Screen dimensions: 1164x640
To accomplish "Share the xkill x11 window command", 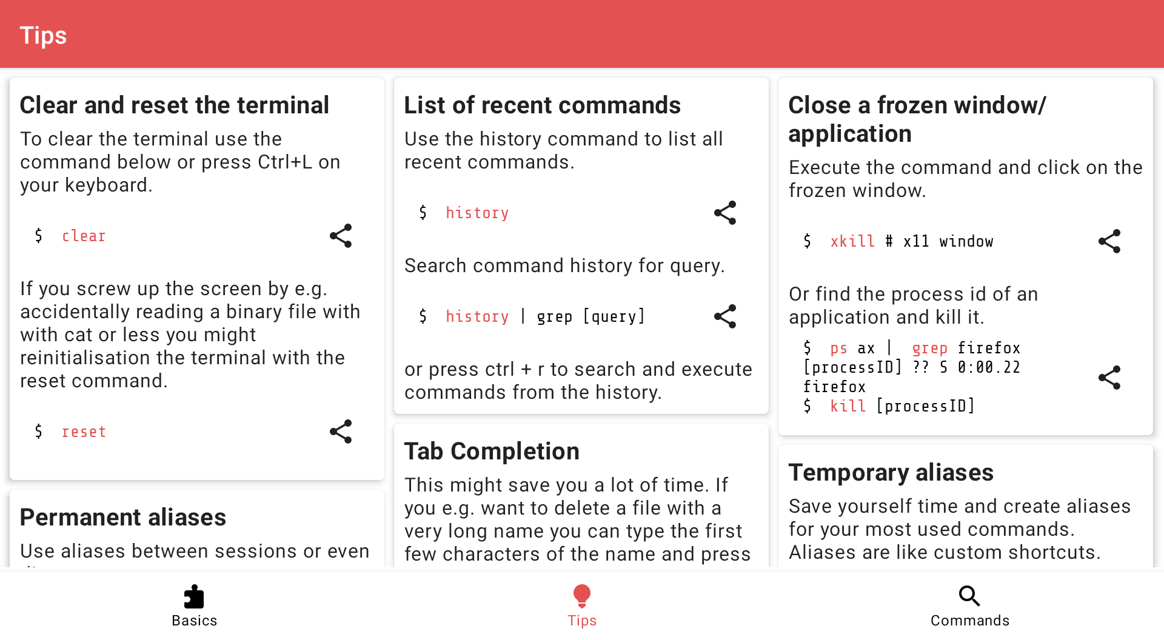I will pos(1109,241).
